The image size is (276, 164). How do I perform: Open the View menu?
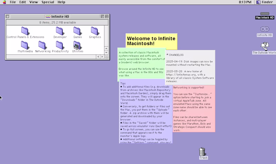coord(33,2)
